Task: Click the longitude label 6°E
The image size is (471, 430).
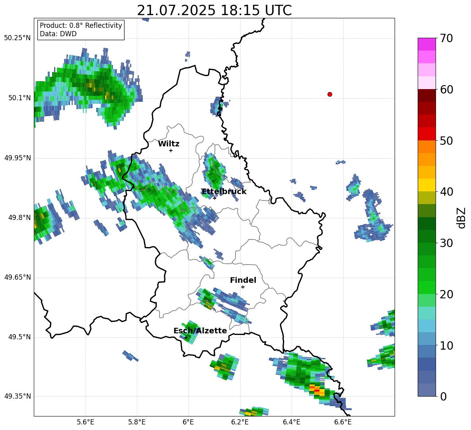Action: [188, 422]
